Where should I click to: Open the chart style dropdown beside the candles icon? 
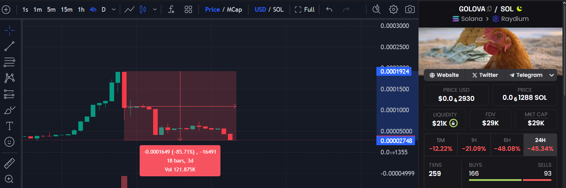coord(155,10)
